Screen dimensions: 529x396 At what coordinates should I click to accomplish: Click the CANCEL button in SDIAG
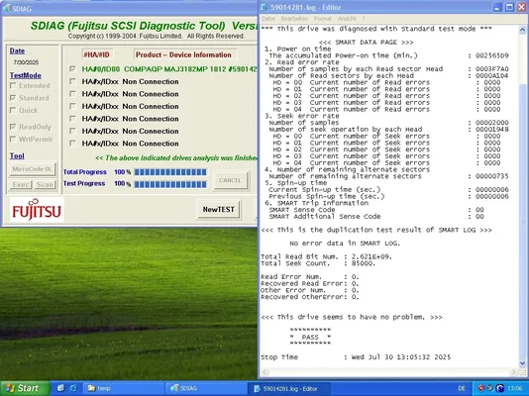pos(231,180)
